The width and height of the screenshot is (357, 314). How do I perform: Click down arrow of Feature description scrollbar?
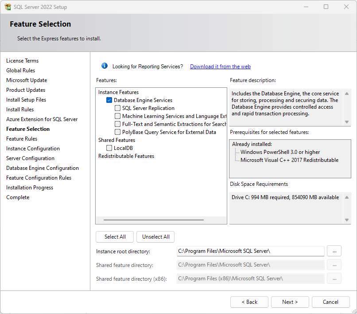(x=346, y=122)
